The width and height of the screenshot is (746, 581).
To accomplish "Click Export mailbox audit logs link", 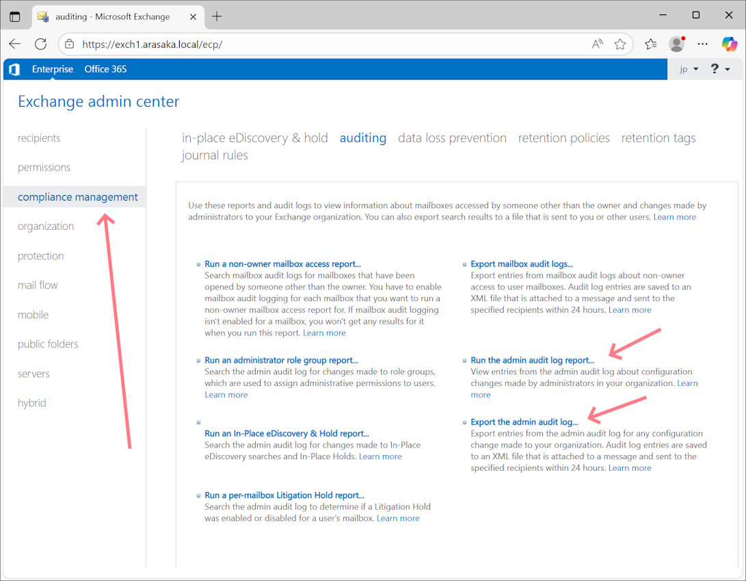I will [x=521, y=263].
